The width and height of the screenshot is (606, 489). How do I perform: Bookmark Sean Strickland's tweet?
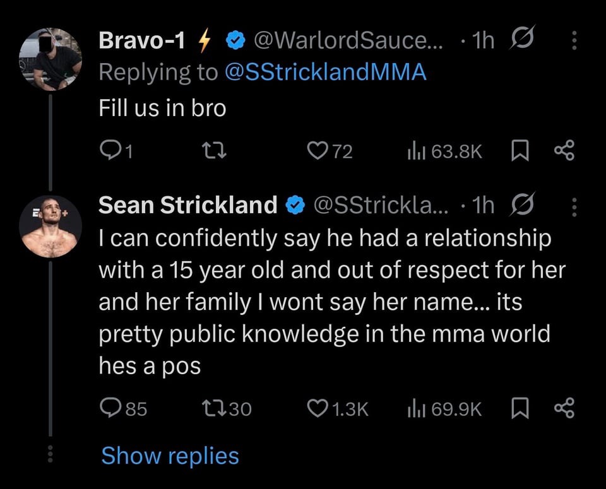click(518, 409)
